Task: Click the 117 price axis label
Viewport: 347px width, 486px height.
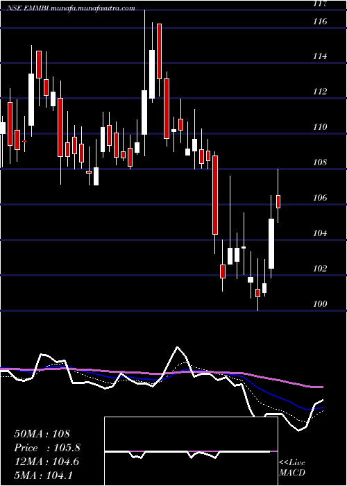Action: [320, 3]
